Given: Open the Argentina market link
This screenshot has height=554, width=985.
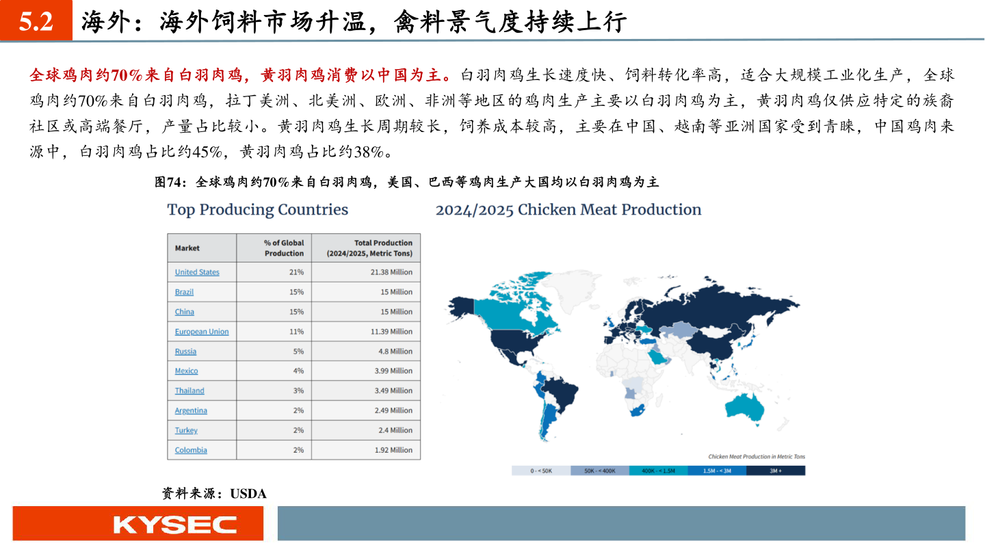Looking at the screenshot, I should click(x=191, y=410).
